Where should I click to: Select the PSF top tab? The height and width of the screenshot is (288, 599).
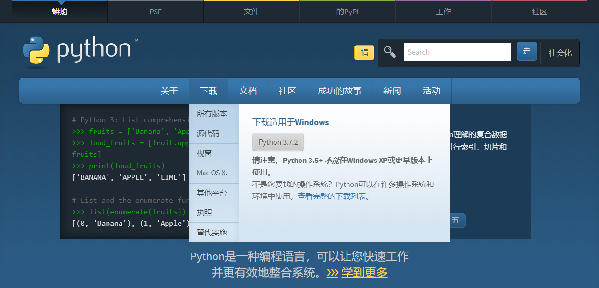(x=156, y=12)
